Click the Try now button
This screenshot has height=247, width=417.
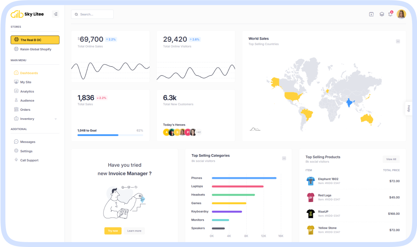click(x=113, y=231)
